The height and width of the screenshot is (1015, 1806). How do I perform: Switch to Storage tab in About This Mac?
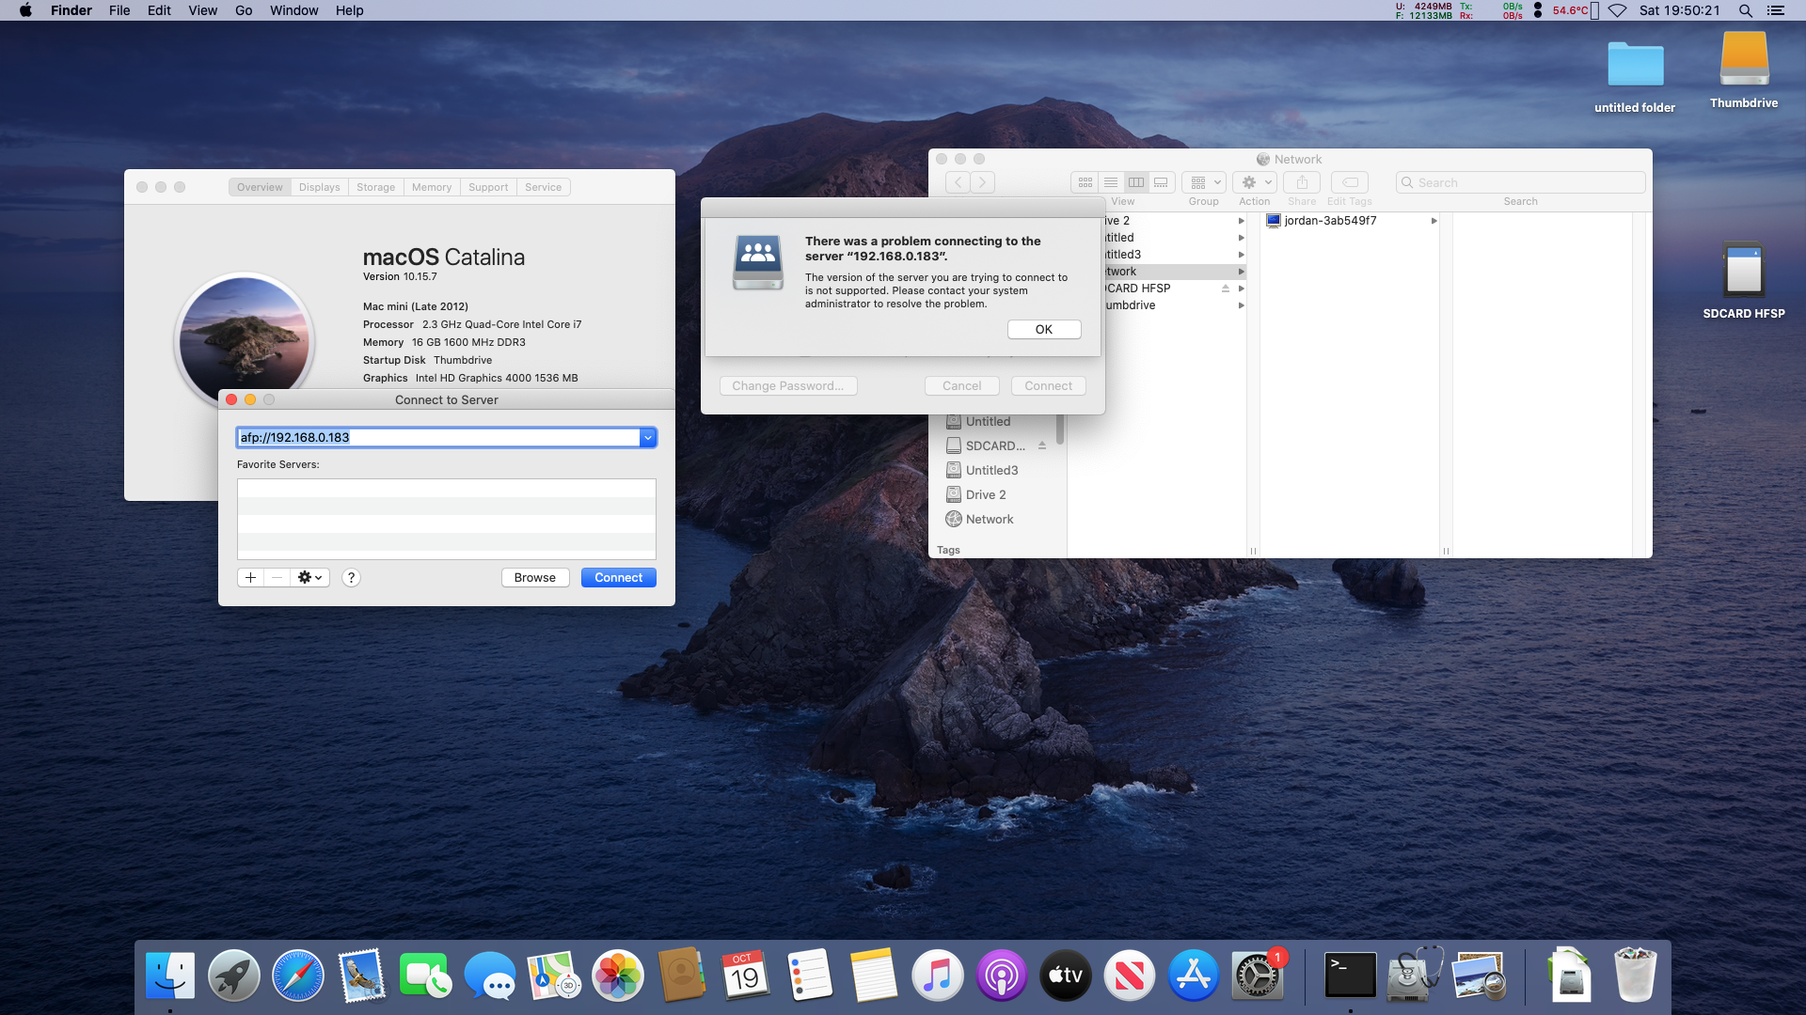click(375, 187)
